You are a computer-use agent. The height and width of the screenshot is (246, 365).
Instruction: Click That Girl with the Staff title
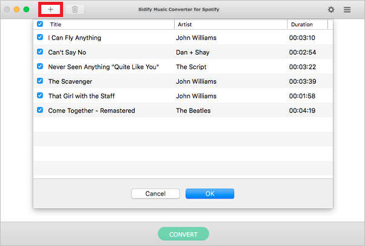point(81,96)
